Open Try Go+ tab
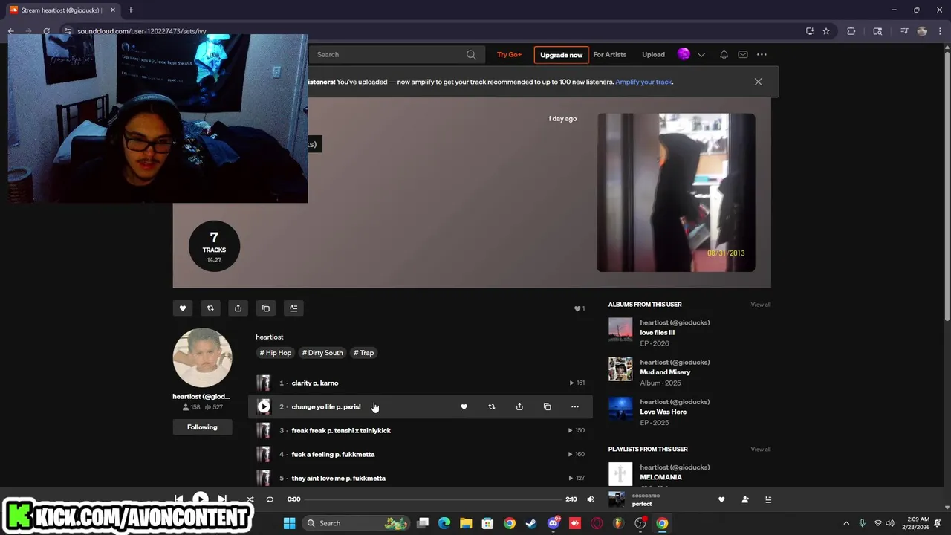 (509, 54)
